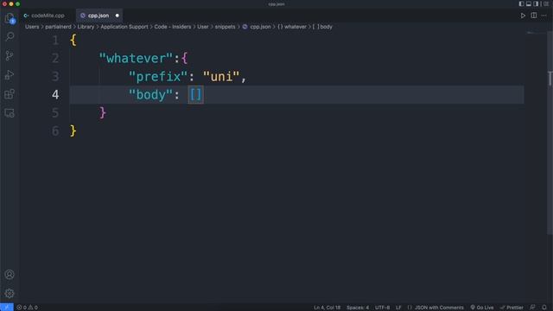553x311 pixels.
Task: Click the pink closing brace on line 5
Action: [x=103, y=113]
